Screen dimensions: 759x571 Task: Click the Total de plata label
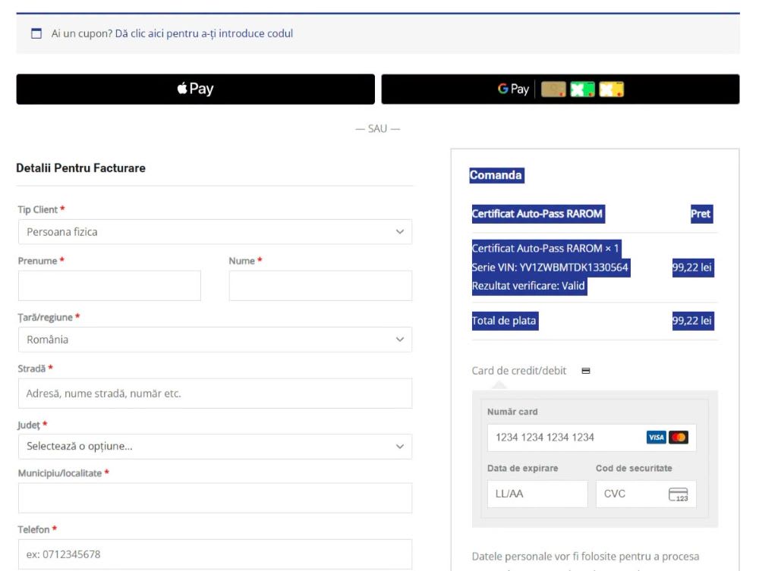(x=504, y=321)
